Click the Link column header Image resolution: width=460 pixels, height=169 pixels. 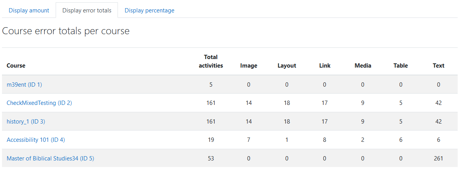tap(325, 66)
